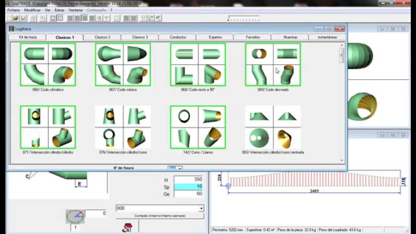Click the gallery vertical scrollbar thumb

pyautogui.click(x=342, y=55)
